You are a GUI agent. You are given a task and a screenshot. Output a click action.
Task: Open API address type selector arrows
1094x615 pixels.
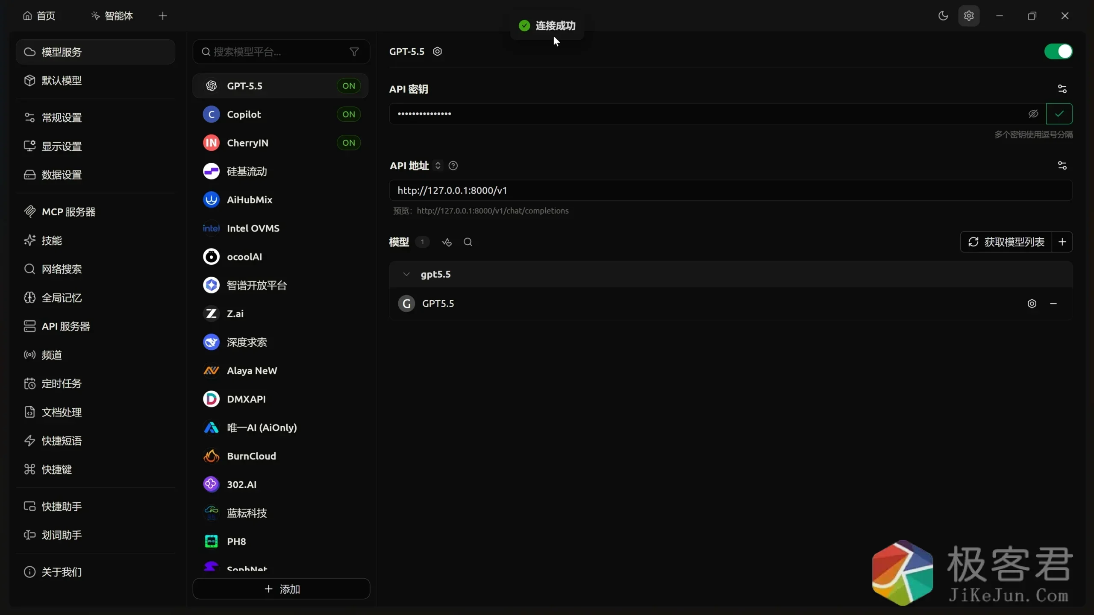point(438,166)
